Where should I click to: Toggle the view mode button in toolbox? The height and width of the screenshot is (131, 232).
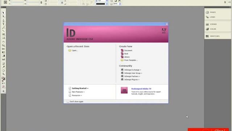pyautogui.click(x=3, y=91)
